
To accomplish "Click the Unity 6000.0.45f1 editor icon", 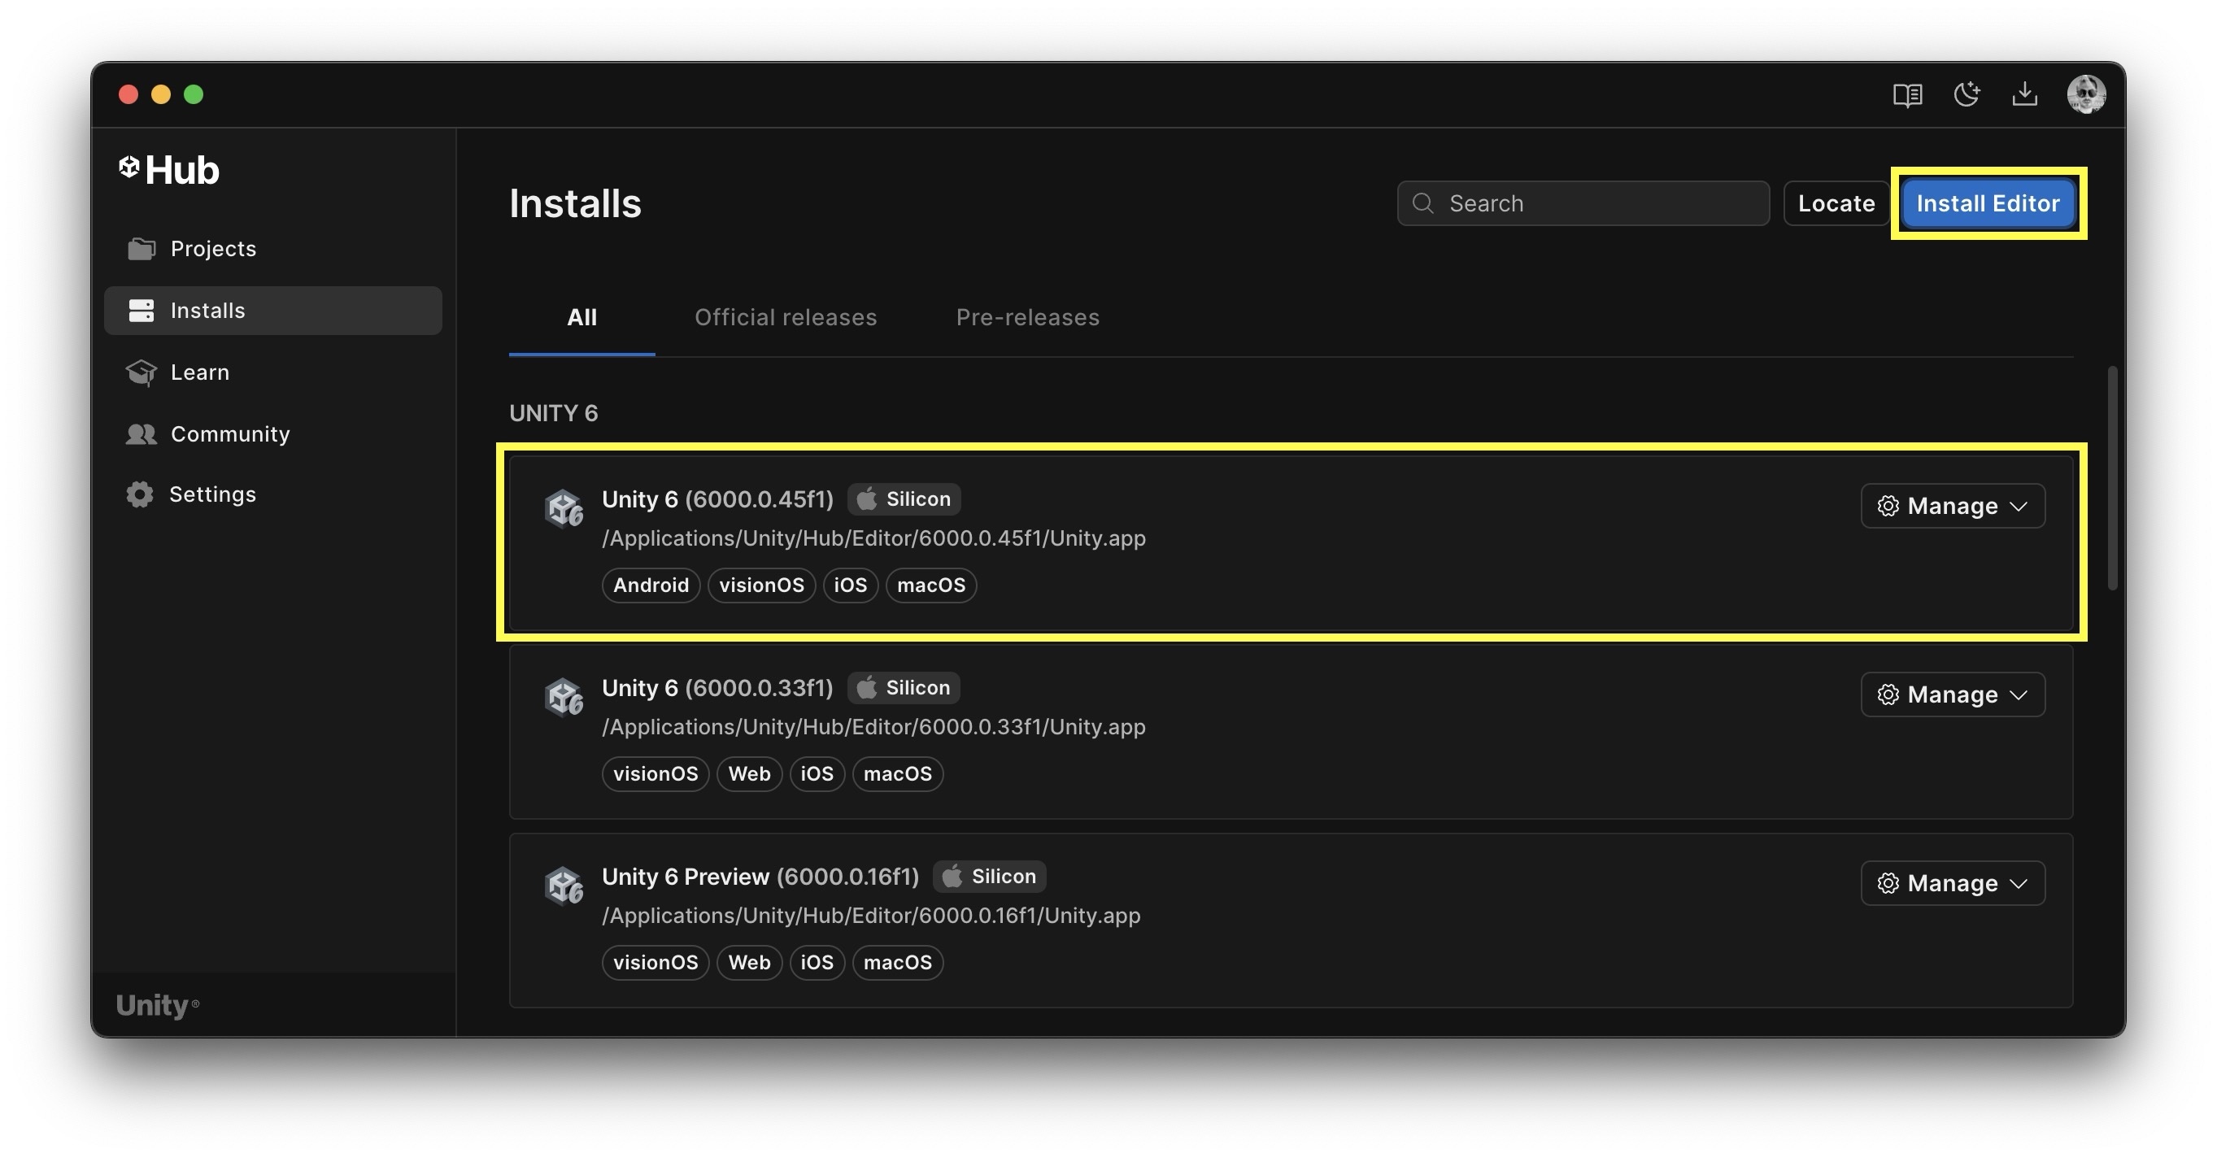I will coord(564,508).
